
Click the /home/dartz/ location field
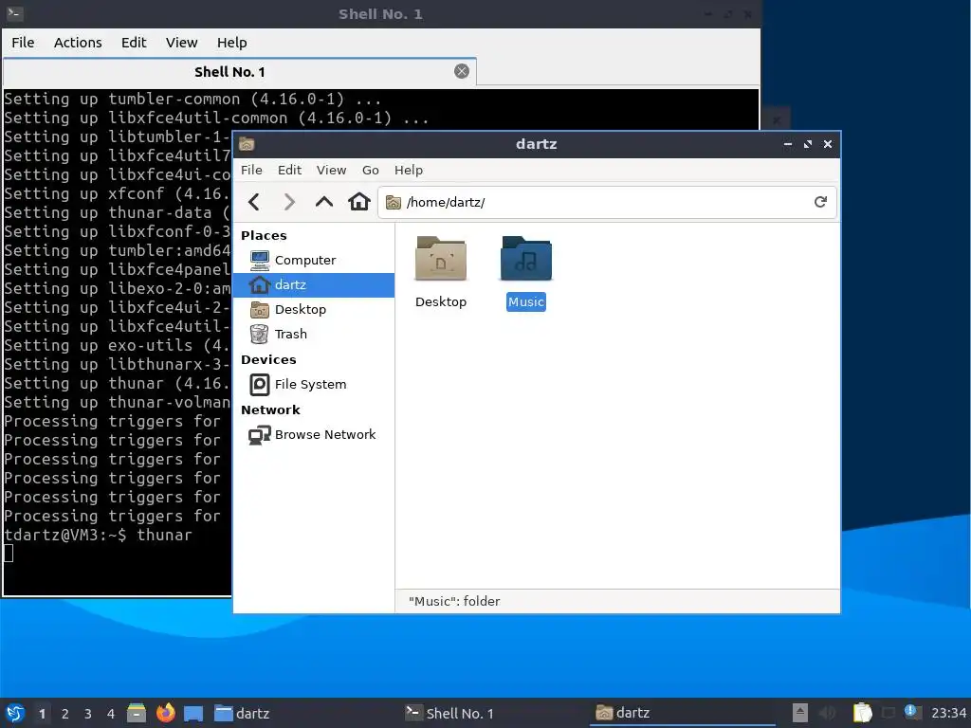click(607, 203)
